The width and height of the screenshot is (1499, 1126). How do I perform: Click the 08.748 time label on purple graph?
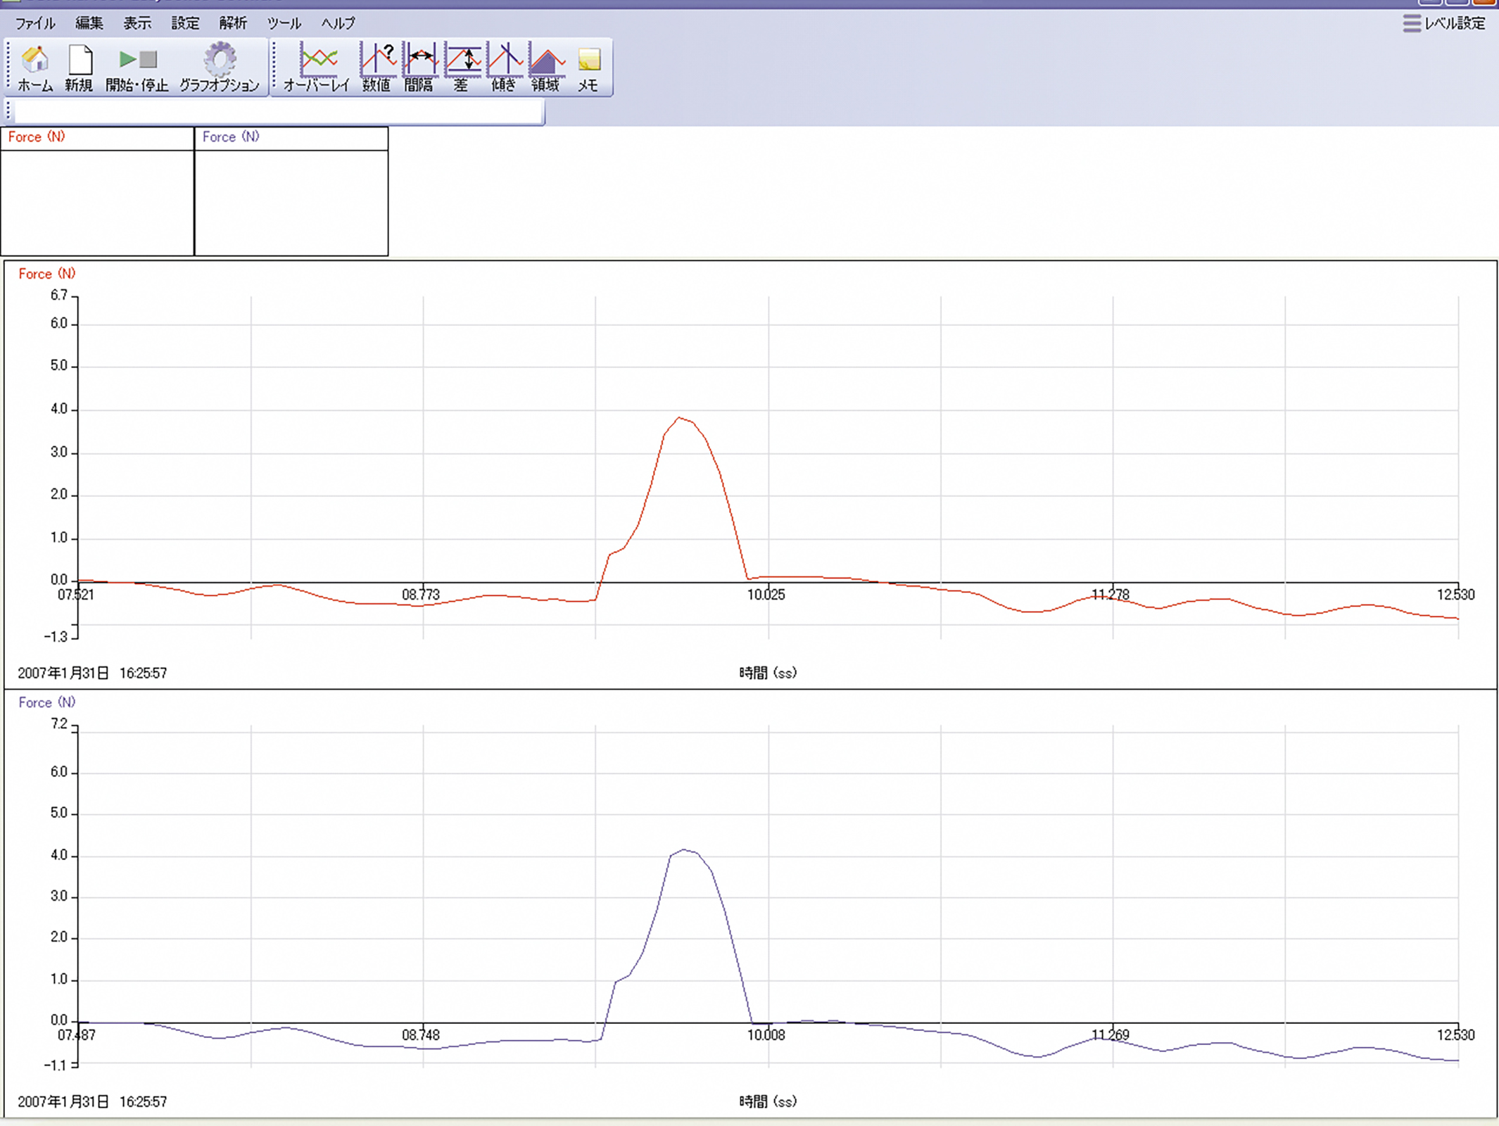point(421,1035)
